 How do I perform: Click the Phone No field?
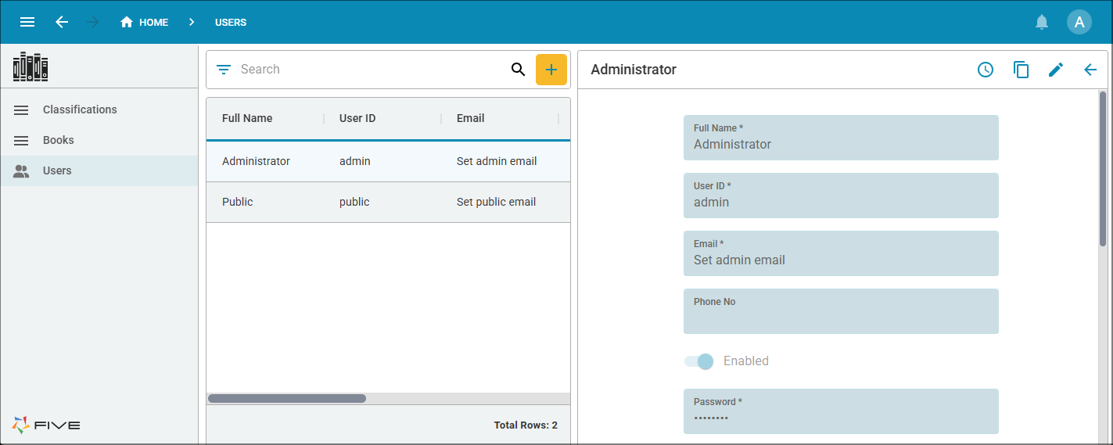(x=841, y=311)
